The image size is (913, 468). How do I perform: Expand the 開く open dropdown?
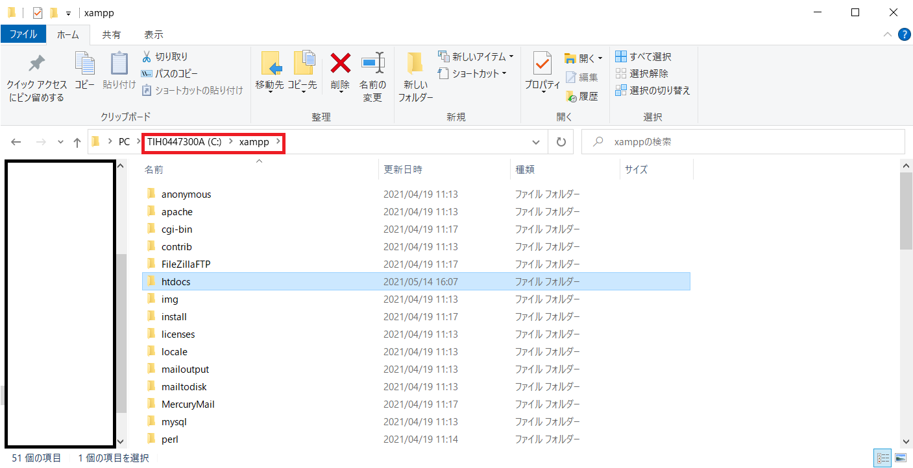600,58
